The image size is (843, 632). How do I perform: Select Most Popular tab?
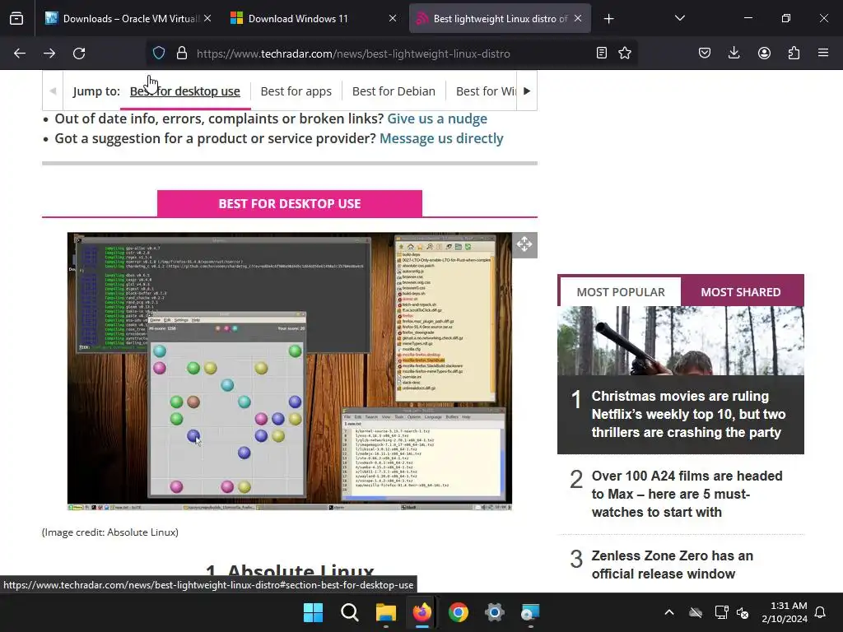point(621,292)
